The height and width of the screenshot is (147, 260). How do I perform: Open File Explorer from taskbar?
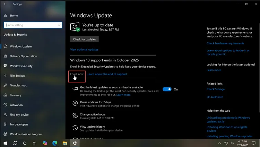[65, 143]
